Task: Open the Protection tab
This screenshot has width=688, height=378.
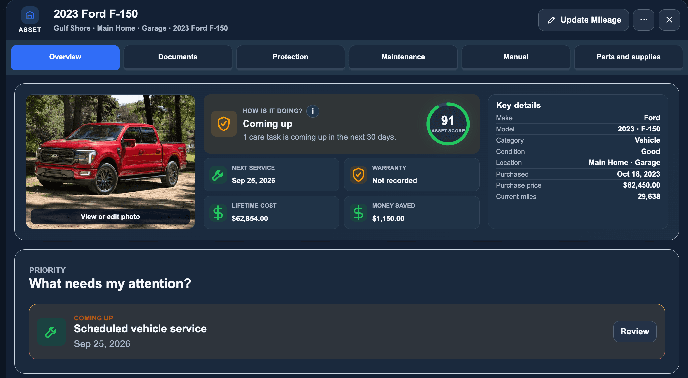Action: coord(291,57)
